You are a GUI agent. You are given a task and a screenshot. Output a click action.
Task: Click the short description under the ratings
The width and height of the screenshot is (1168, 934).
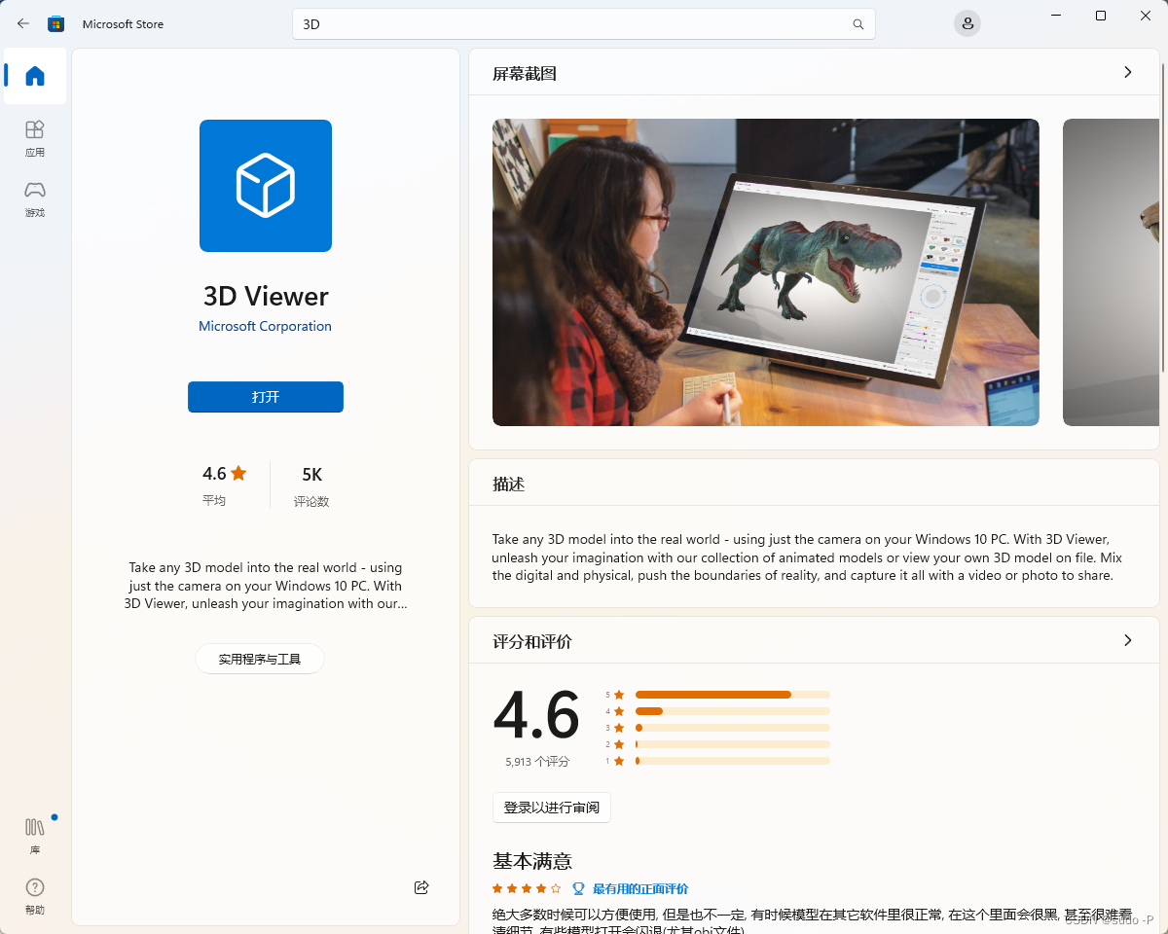[x=266, y=585]
